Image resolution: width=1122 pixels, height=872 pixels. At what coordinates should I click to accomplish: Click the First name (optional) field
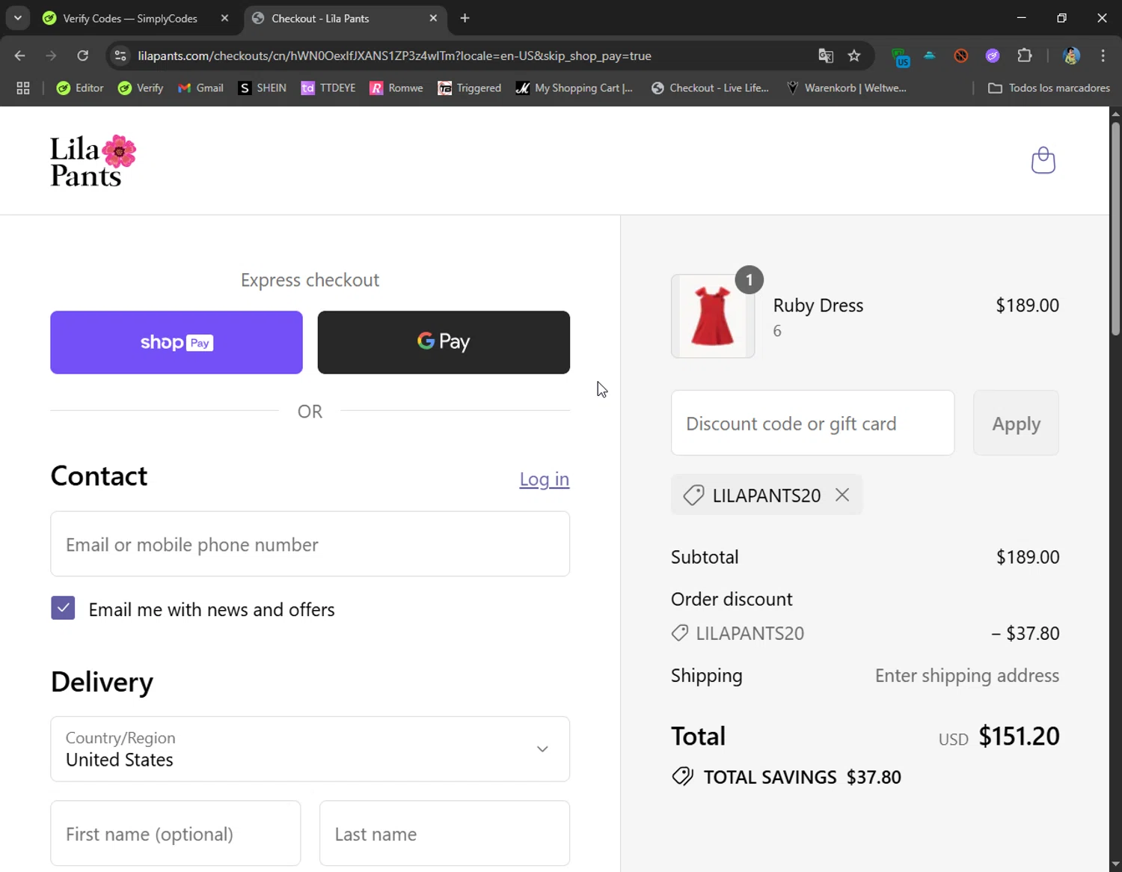pos(176,833)
